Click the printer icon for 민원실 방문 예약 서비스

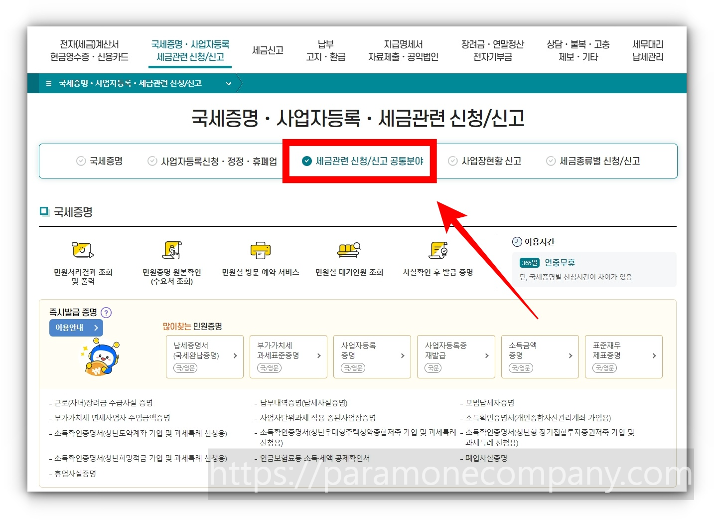coord(260,250)
